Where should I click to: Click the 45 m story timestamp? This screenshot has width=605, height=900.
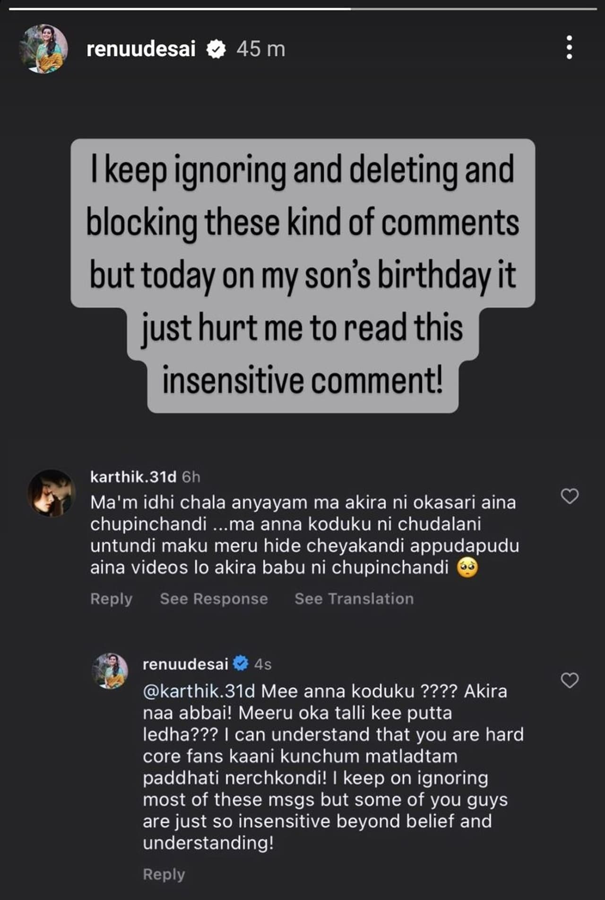tap(261, 49)
